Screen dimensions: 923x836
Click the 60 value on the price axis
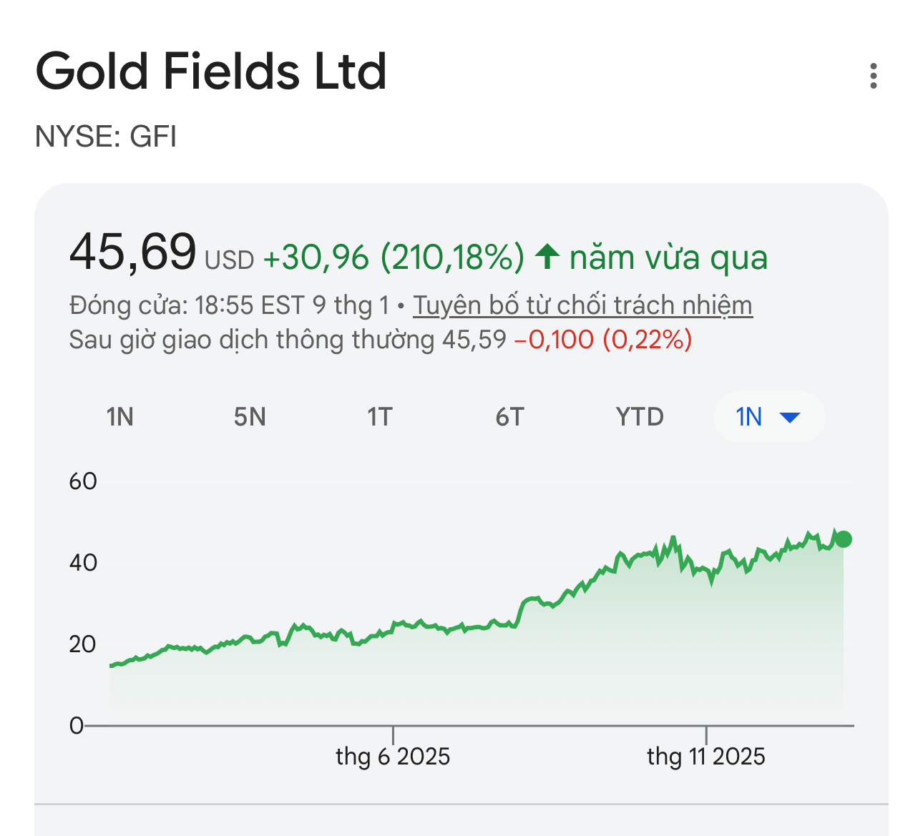click(x=83, y=481)
